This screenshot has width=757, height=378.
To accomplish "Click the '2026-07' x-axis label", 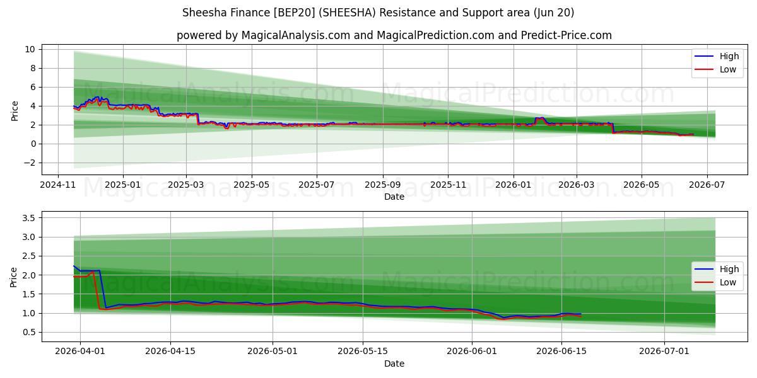I will tap(707, 186).
